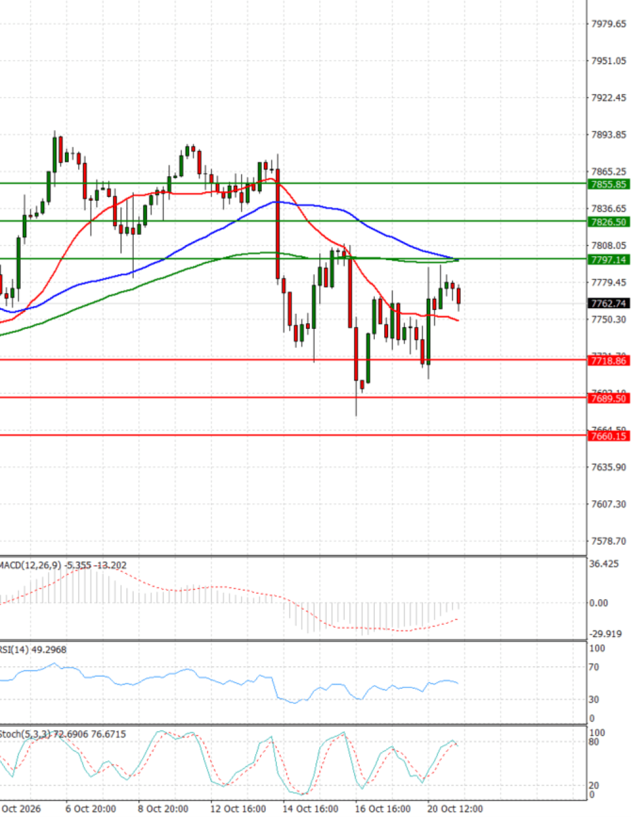Select the green 7826.50 resistance level tag

(608, 222)
